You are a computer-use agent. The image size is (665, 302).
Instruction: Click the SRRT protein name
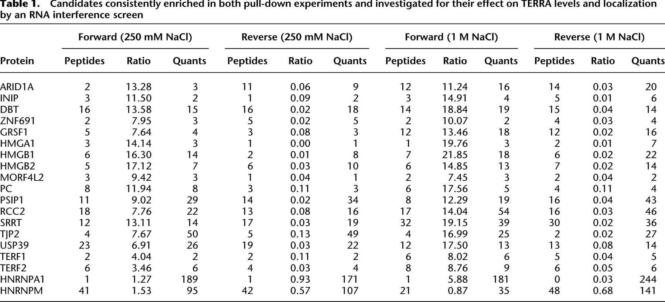[11, 223]
